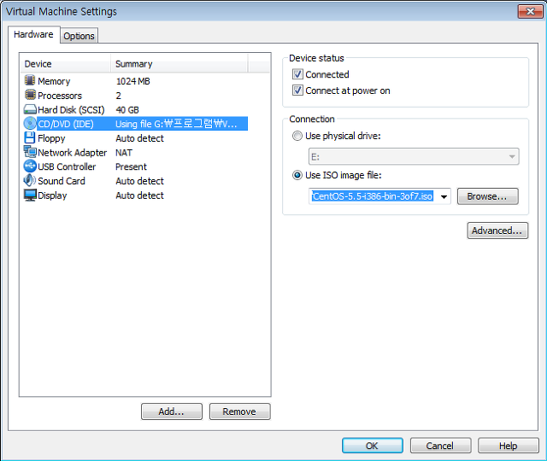Click the Processors summary value 2

pyautogui.click(x=119, y=96)
